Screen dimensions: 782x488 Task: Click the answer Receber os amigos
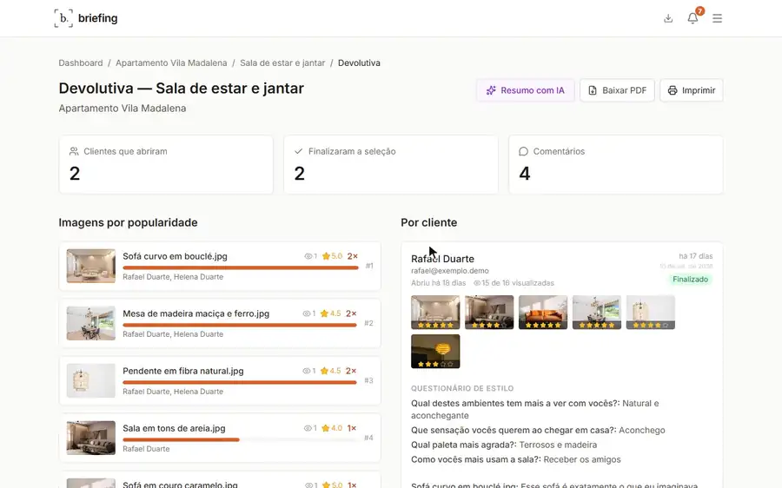tap(582, 459)
